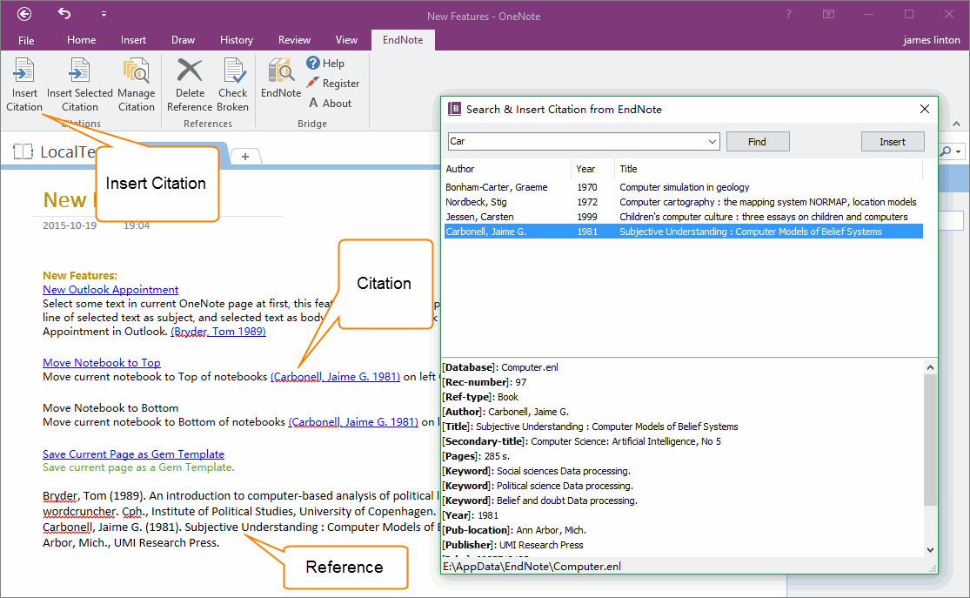The image size is (970, 598).
Task: Click the search magnifier icon in OneNote
Action: tap(946, 151)
